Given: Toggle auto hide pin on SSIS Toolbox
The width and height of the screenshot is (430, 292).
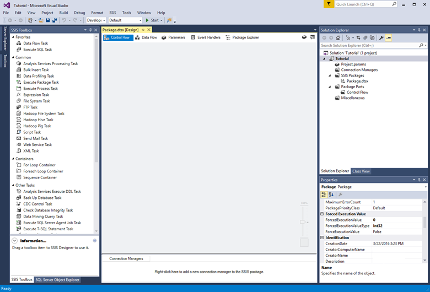Looking at the screenshot, I should (x=90, y=30).
